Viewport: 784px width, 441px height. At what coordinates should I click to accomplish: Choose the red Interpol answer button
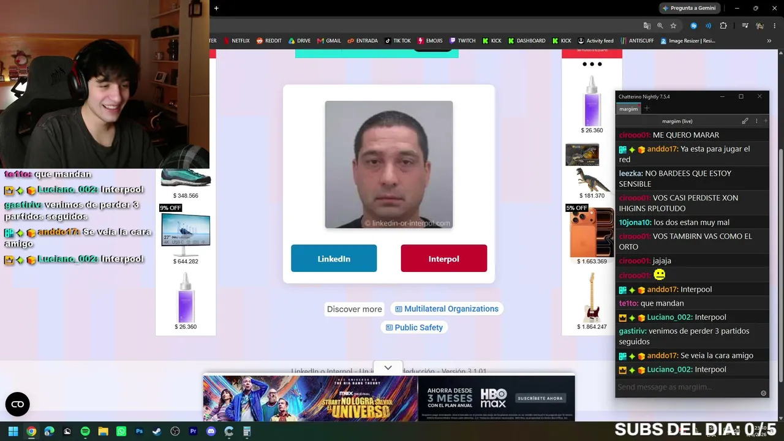444,258
